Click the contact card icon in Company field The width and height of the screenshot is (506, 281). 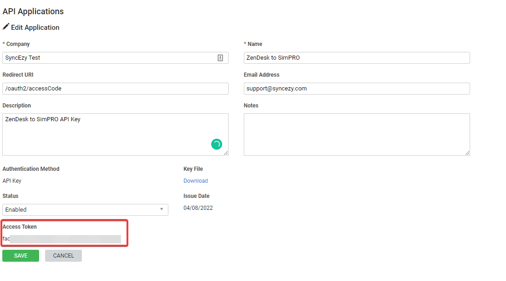[220, 58]
